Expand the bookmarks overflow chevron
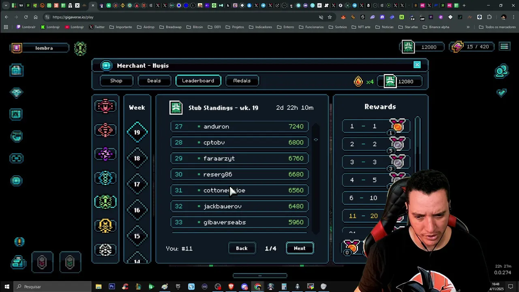 click(468, 27)
